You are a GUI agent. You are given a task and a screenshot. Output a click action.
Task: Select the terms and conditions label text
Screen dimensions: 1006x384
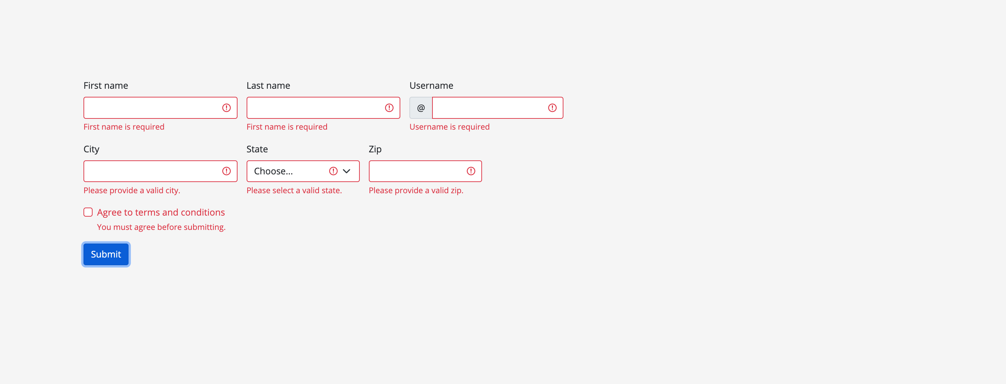(161, 212)
